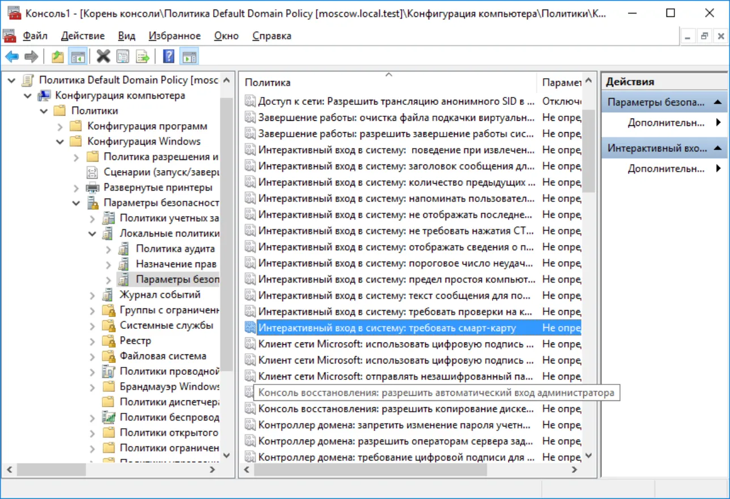The width and height of the screenshot is (730, 499).
Task: Toggle the console tree toolbar icon
Action: tap(78, 56)
